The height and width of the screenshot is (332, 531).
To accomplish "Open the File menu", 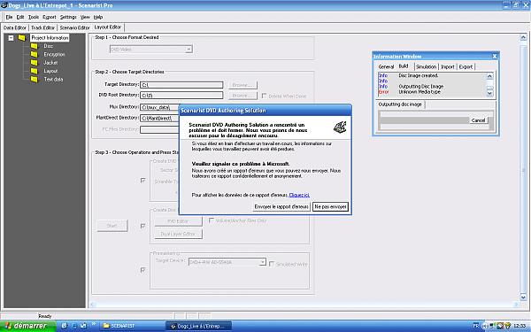I will [x=9, y=17].
